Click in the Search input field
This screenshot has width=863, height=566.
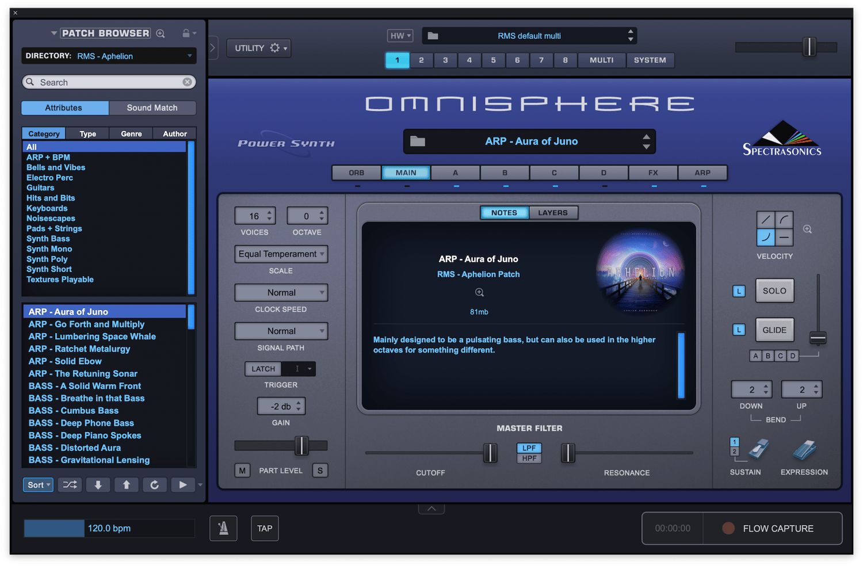(109, 82)
